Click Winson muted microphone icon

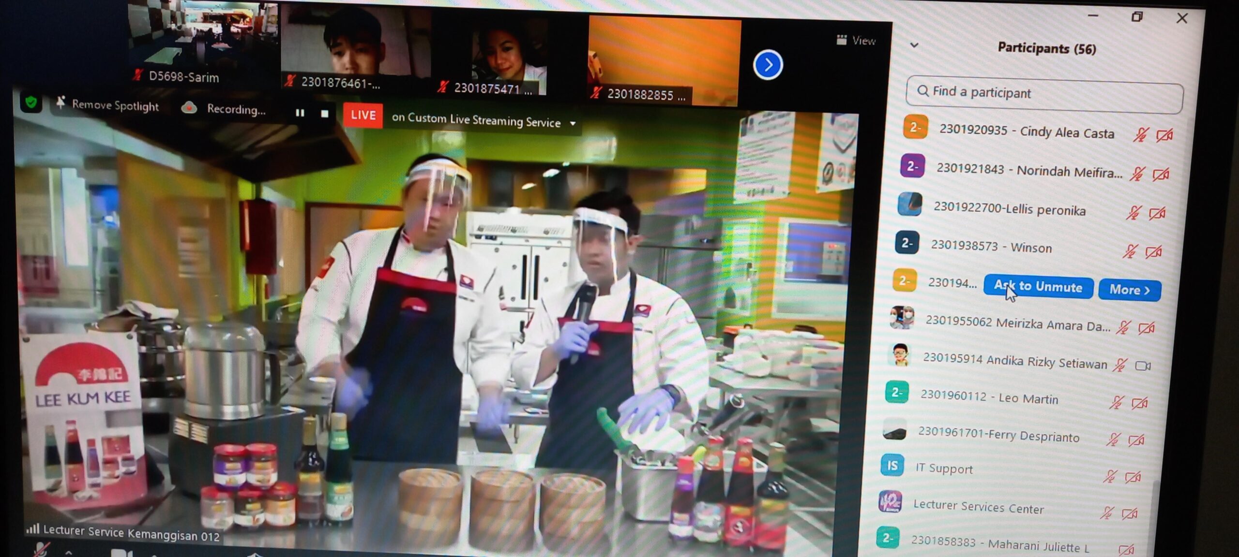1130,251
